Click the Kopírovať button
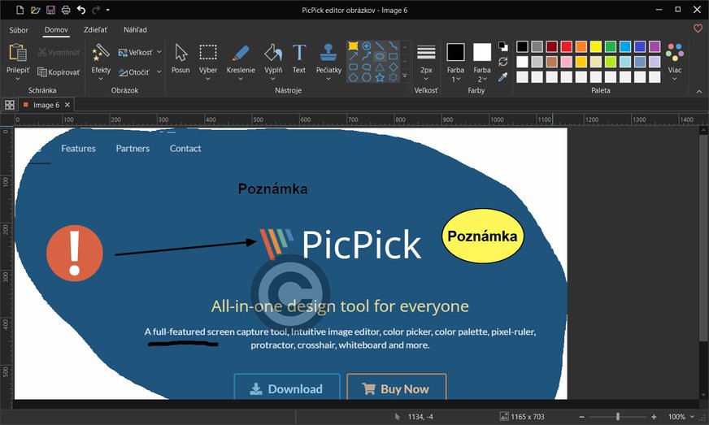The width and height of the screenshot is (709, 425). pyautogui.click(x=59, y=72)
